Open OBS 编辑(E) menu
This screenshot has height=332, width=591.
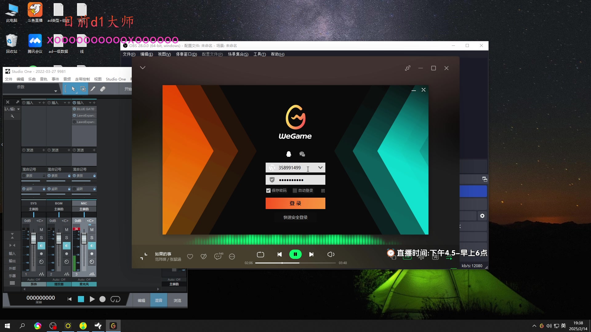click(x=147, y=54)
